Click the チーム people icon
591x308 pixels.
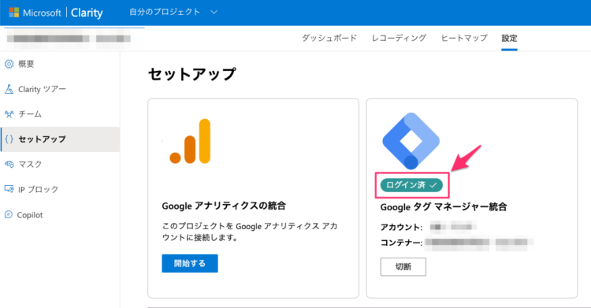(x=9, y=114)
